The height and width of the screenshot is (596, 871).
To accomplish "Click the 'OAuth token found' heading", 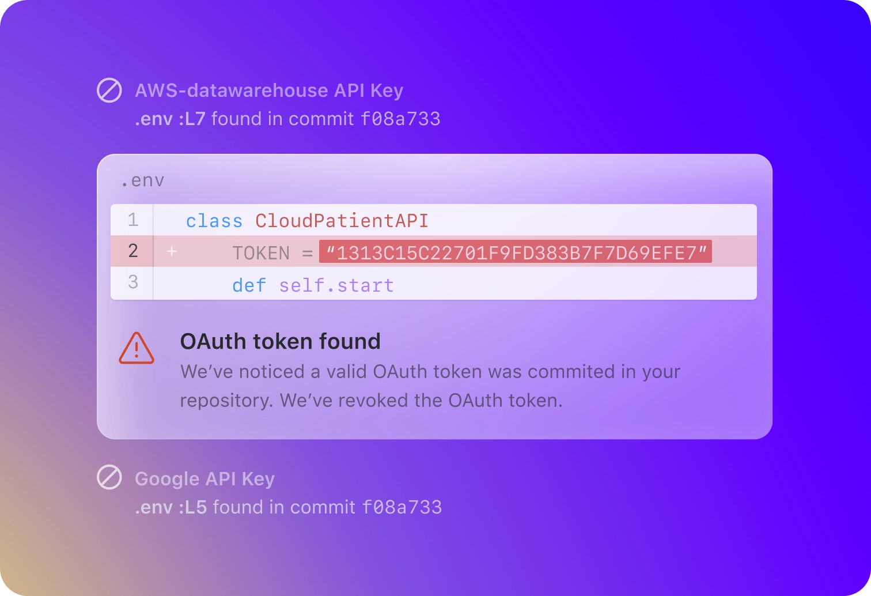I will [x=281, y=341].
